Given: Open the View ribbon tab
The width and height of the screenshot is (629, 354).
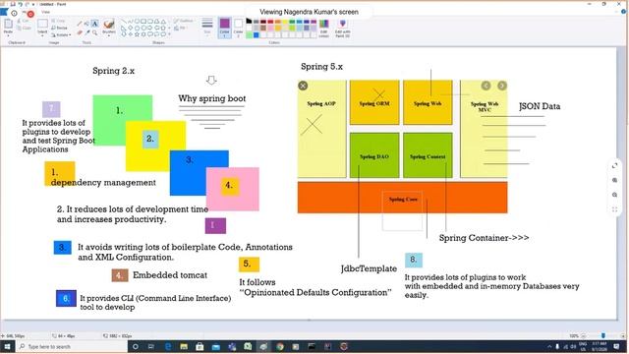Looking at the screenshot, I should tap(46, 12).
